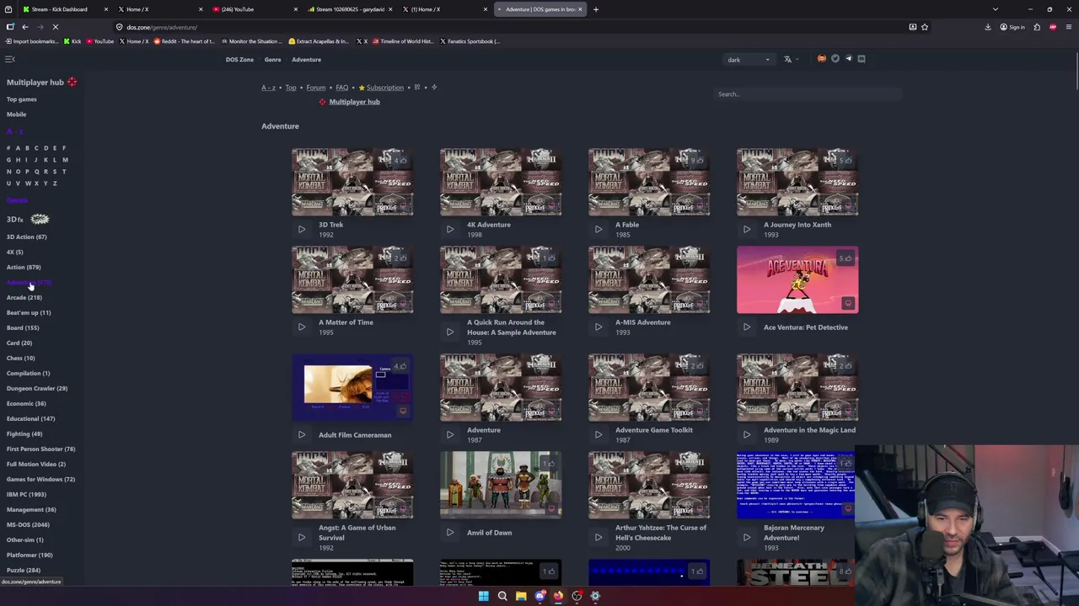Viewport: 1079px width, 606px height.
Task: Switch to Stream 102690625 garydavid tab
Action: click(349, 9)
